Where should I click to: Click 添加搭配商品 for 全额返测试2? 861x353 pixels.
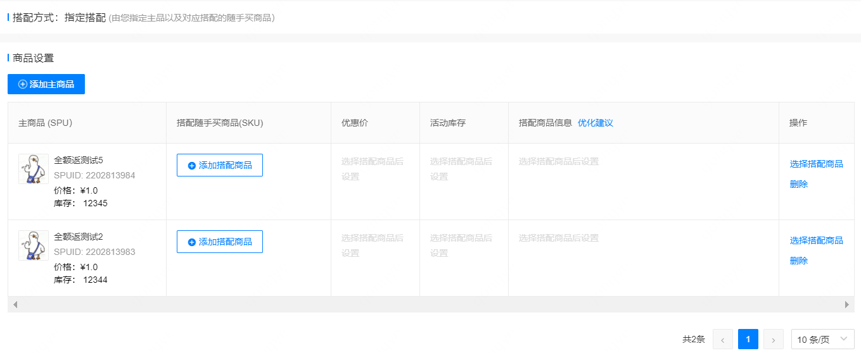tap(219, 242)
